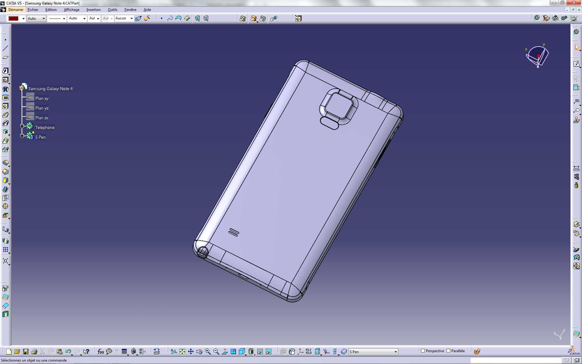
Task: Open the Affichage menu
Action: tap(72, 10)
